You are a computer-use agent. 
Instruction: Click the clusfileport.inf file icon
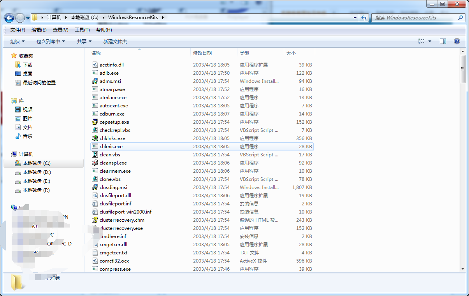[x=95, y=204]
